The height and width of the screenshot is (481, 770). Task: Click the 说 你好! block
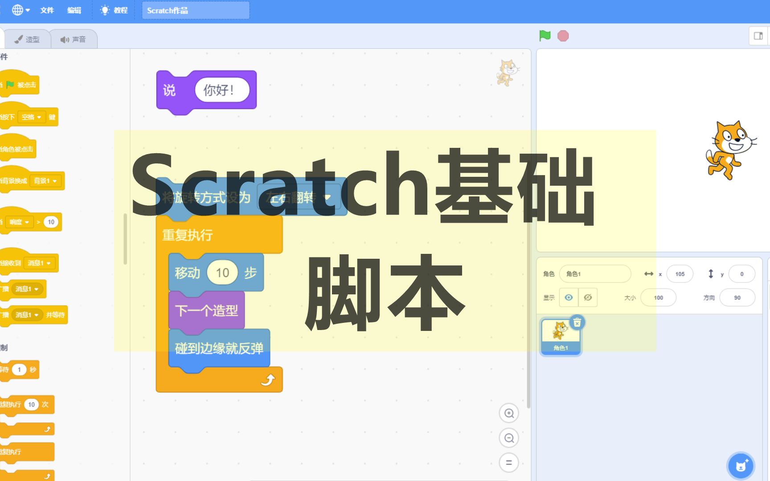169,90
